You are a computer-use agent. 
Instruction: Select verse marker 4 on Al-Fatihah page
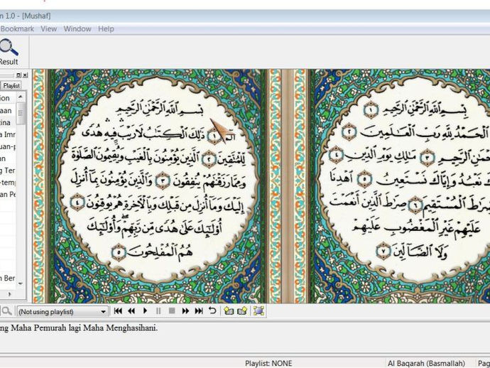[x=337, y=155]
